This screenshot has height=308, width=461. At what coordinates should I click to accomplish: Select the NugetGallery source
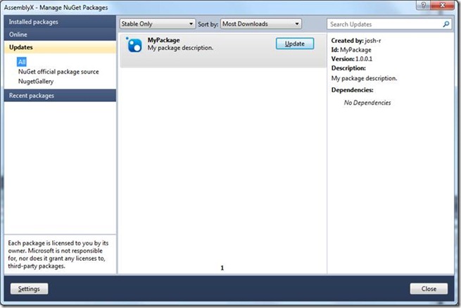tap(36, 82)
